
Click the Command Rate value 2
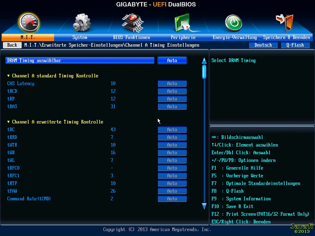112,199
